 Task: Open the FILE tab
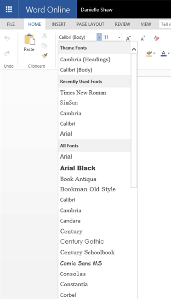tap(11, 24)
